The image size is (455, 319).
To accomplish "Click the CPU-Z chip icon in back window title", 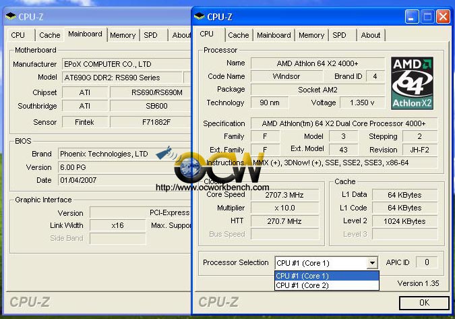I will coord(11,16).
